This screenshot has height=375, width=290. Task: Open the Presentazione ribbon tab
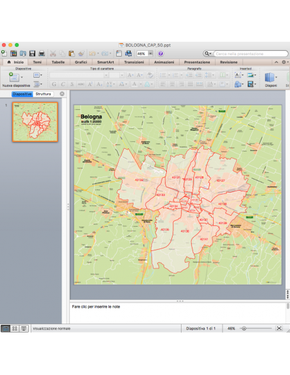point(197,62)
